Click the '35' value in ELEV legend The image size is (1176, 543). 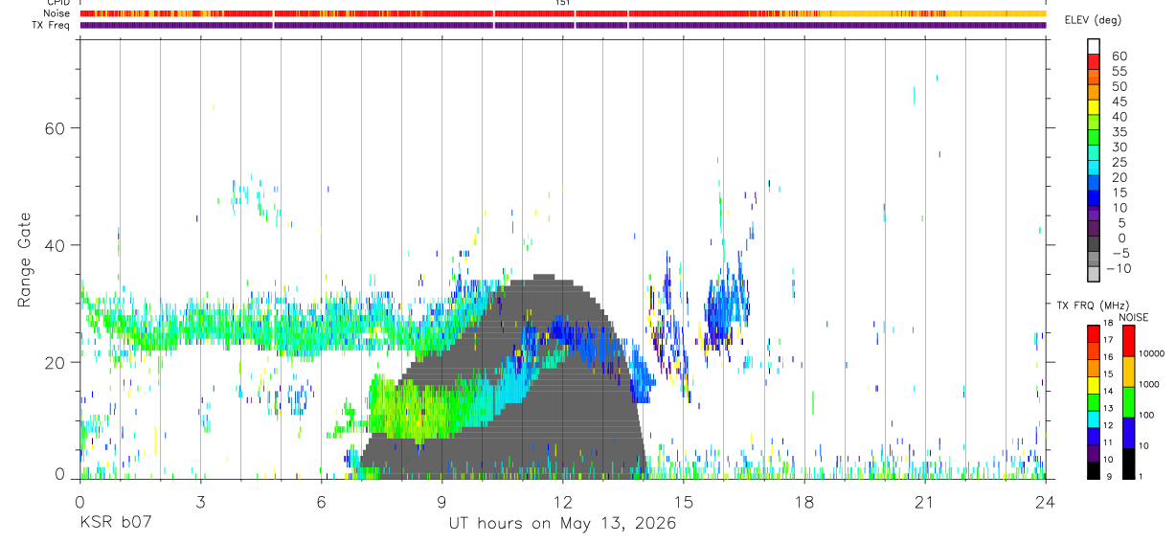pyautogui.click(x=1119, y=132)
